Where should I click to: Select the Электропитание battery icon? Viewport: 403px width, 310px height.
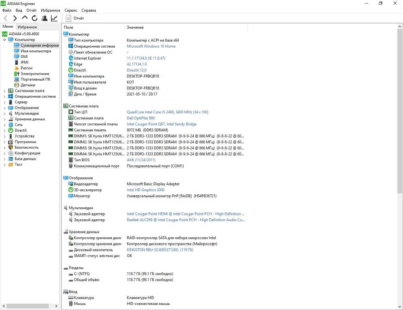pos(17,74)
